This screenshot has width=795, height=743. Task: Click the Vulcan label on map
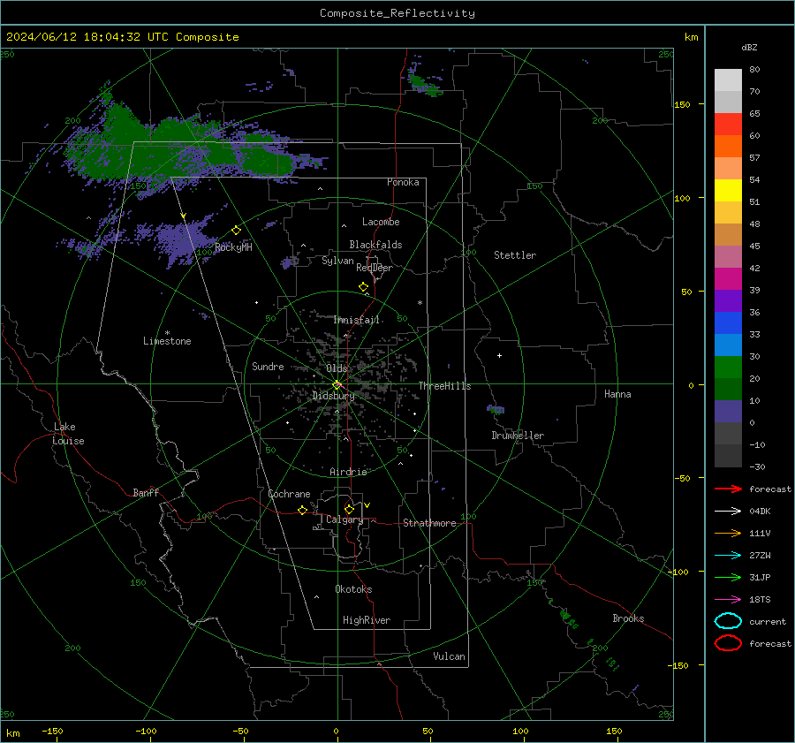[x=449, y=656]
